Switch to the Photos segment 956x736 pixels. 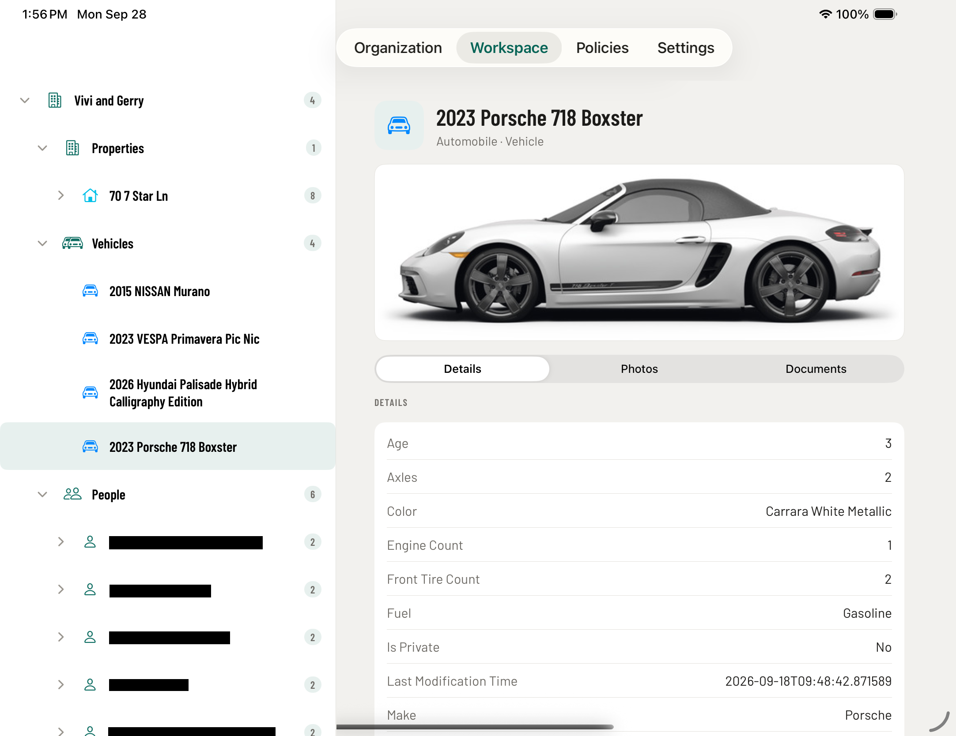tap(639, 369)
